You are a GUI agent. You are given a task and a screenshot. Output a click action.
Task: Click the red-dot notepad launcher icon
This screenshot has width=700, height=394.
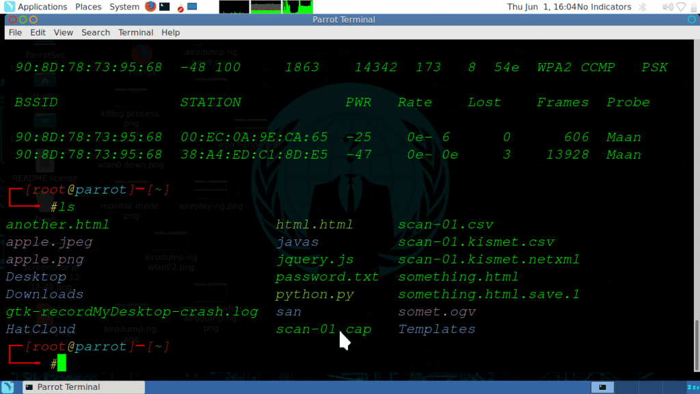click(x=179, y=7)
